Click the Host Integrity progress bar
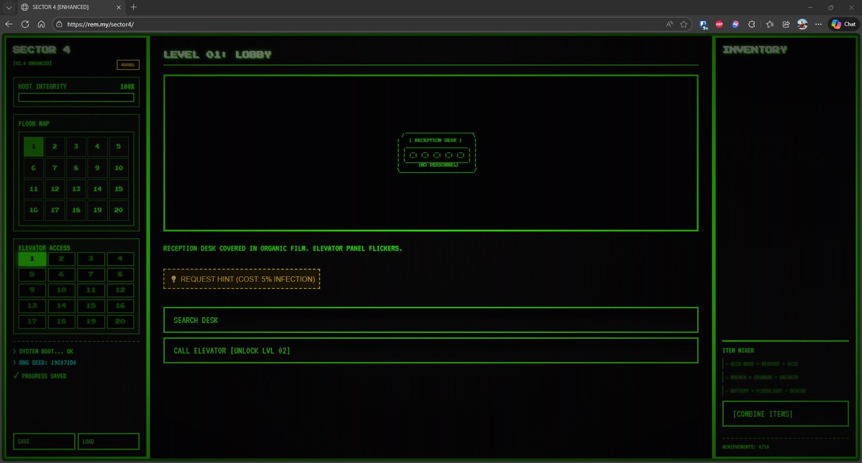This screenshot has height=463, width=862. (76, 97)
